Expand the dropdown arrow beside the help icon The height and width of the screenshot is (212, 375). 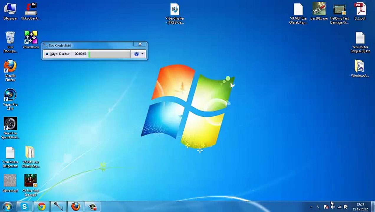142,54
